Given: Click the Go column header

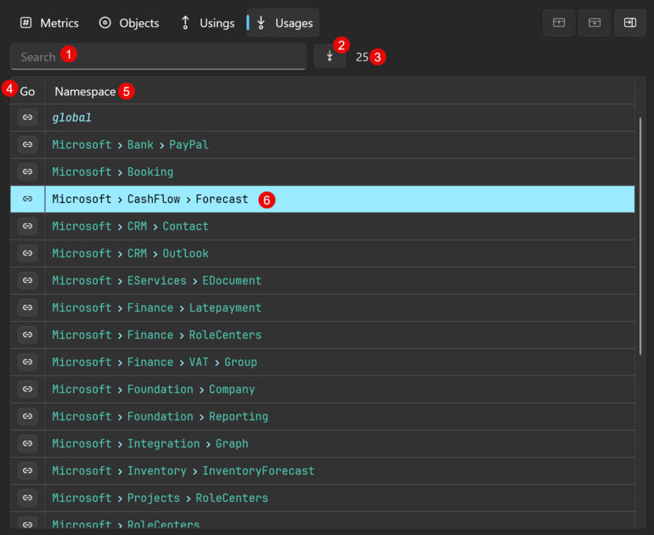Looking at the screenshot, I should pyautogui.click(x=27, y=91).
